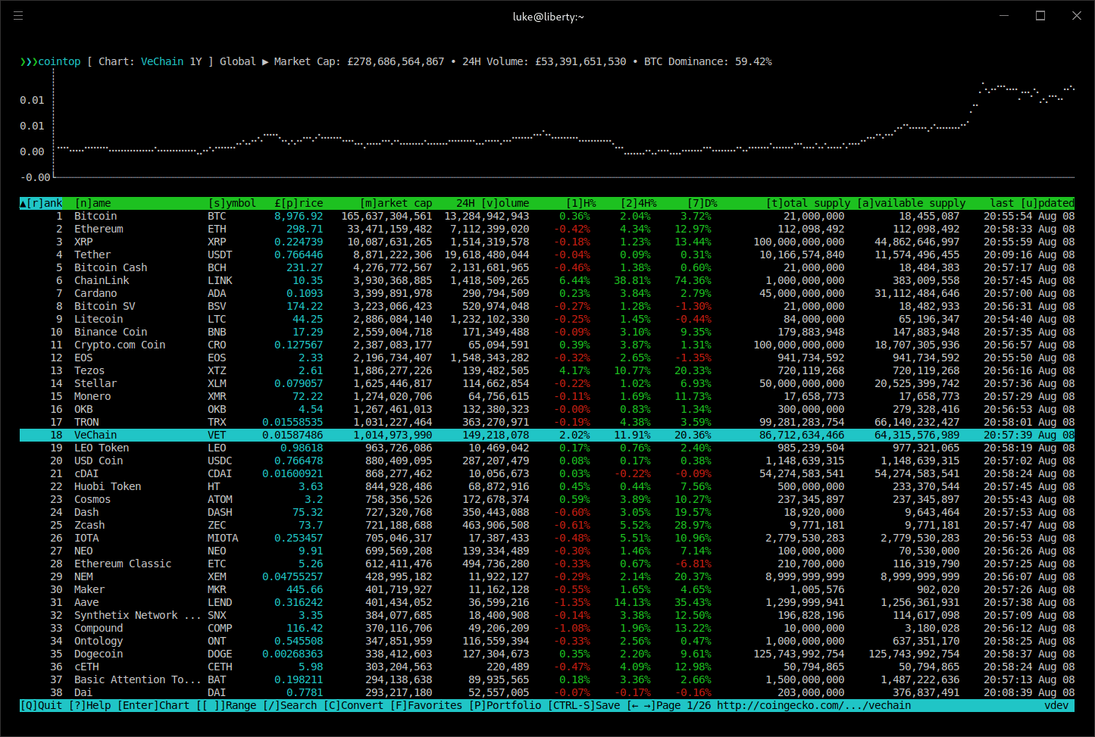Click [/]Search in status bar
The height and width of the screenshot is (737, 1095).
[x=289, y=705]
